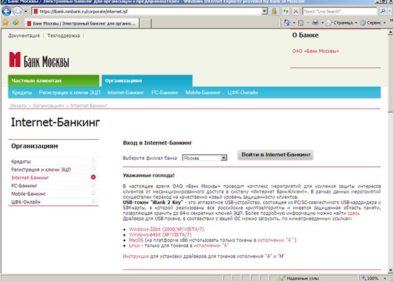Image resolution: width=393 pixels, height=281 pixels.
Task: Click the search magnifier icon
Action: tap(383, 11)
